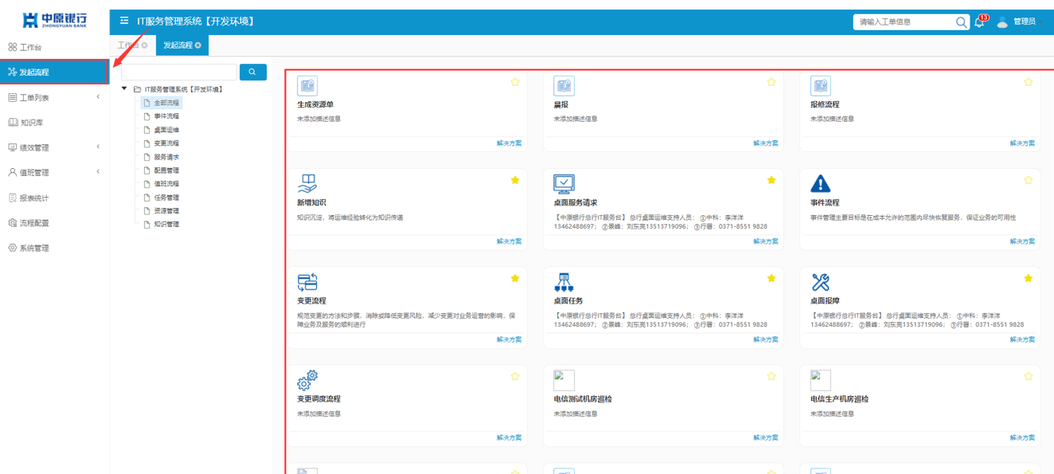Click the blue search button above tree

[x=252, y=72]
